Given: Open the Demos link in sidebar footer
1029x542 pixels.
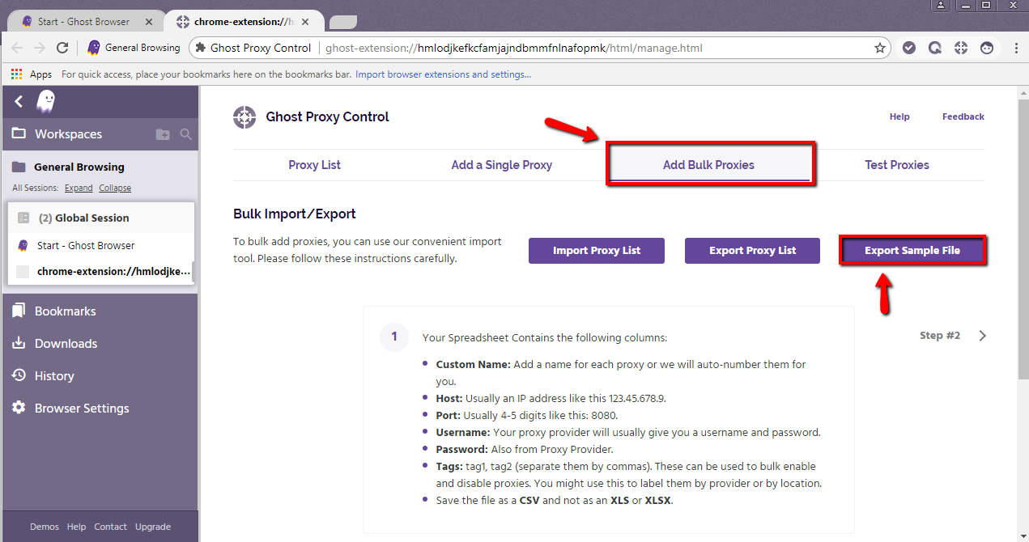Looking at the screenshot, I should [x=45, y=527].
